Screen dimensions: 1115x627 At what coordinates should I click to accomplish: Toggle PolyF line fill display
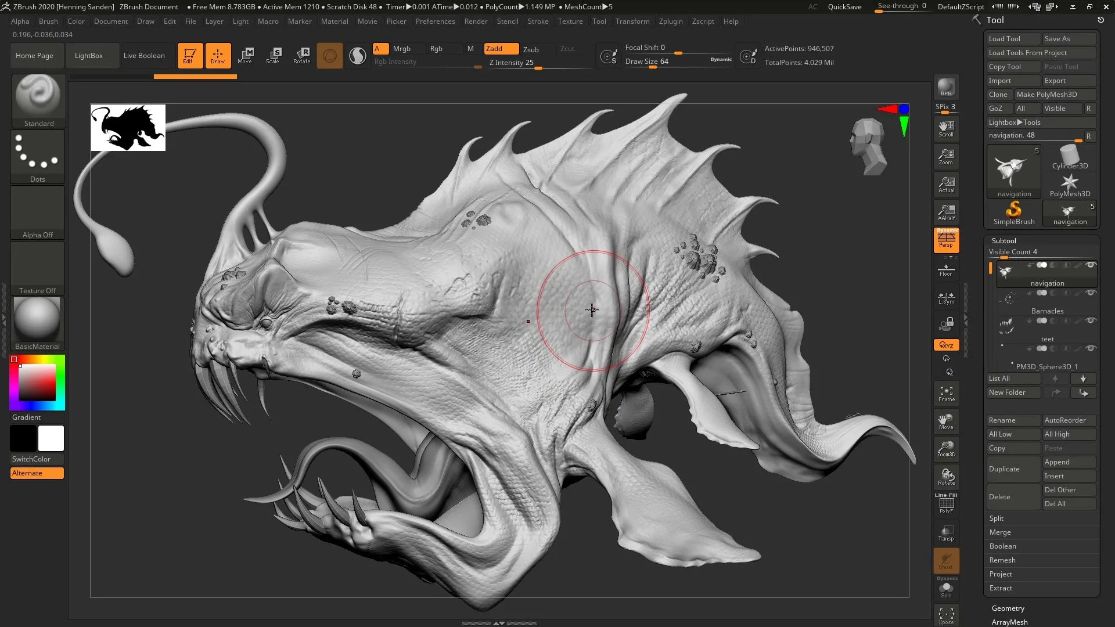[946, 504]
